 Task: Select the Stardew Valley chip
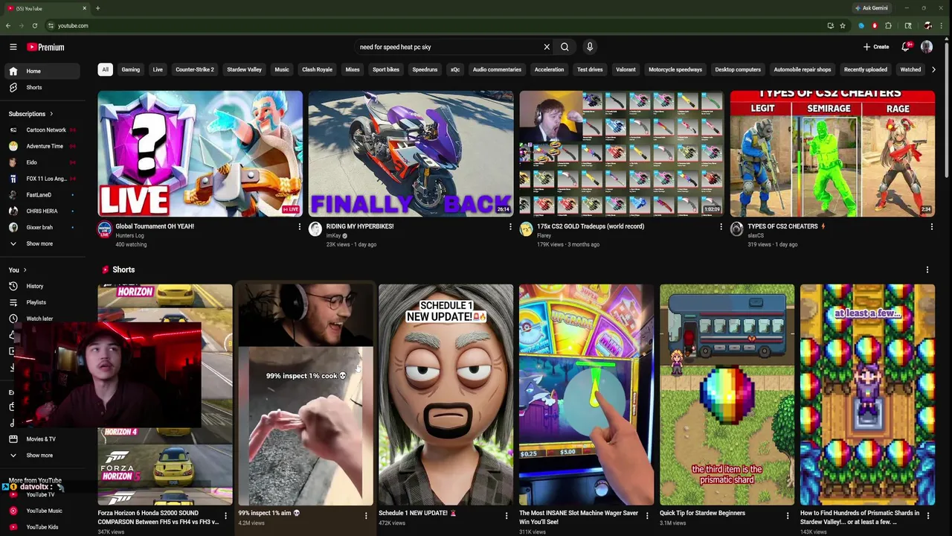click(244, 70)
